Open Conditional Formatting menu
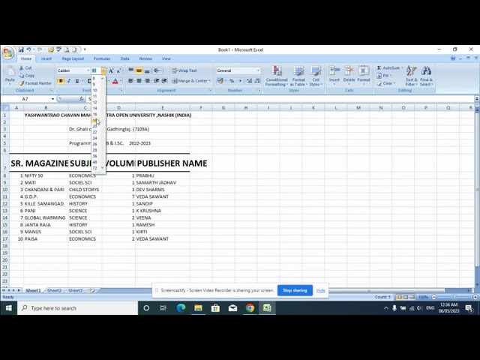480x360 pixels. click(277, 76)
